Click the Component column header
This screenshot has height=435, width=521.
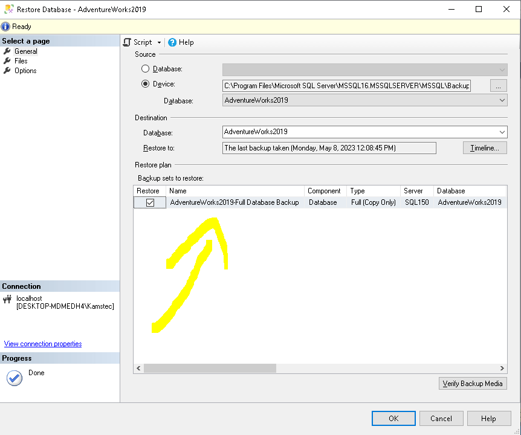[325, 191]
